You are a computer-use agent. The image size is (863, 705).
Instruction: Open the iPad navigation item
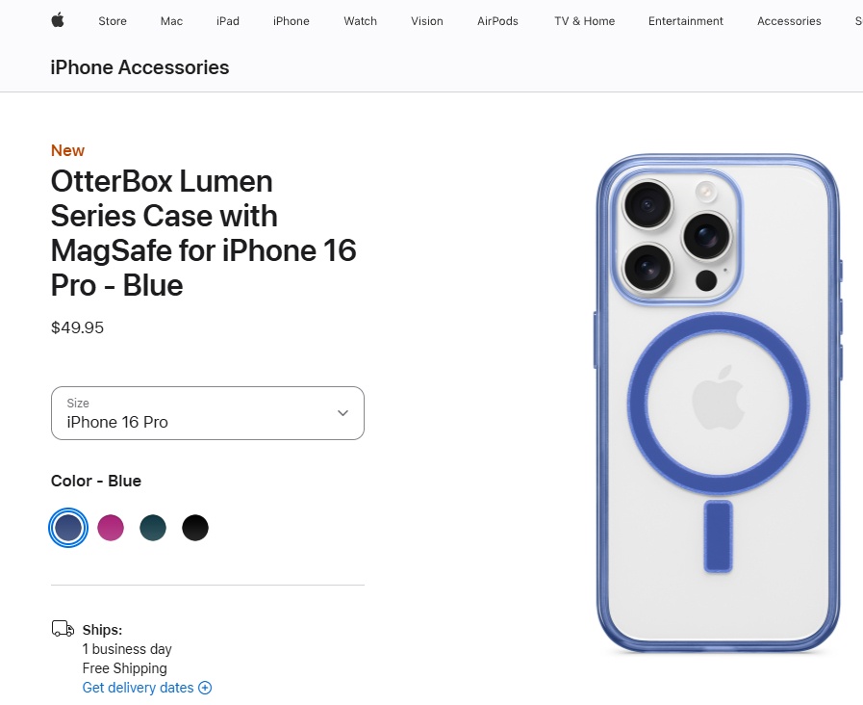[228, 21]
